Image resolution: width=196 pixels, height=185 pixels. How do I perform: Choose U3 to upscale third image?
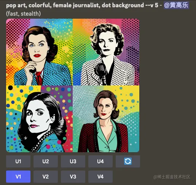[73, 161]
